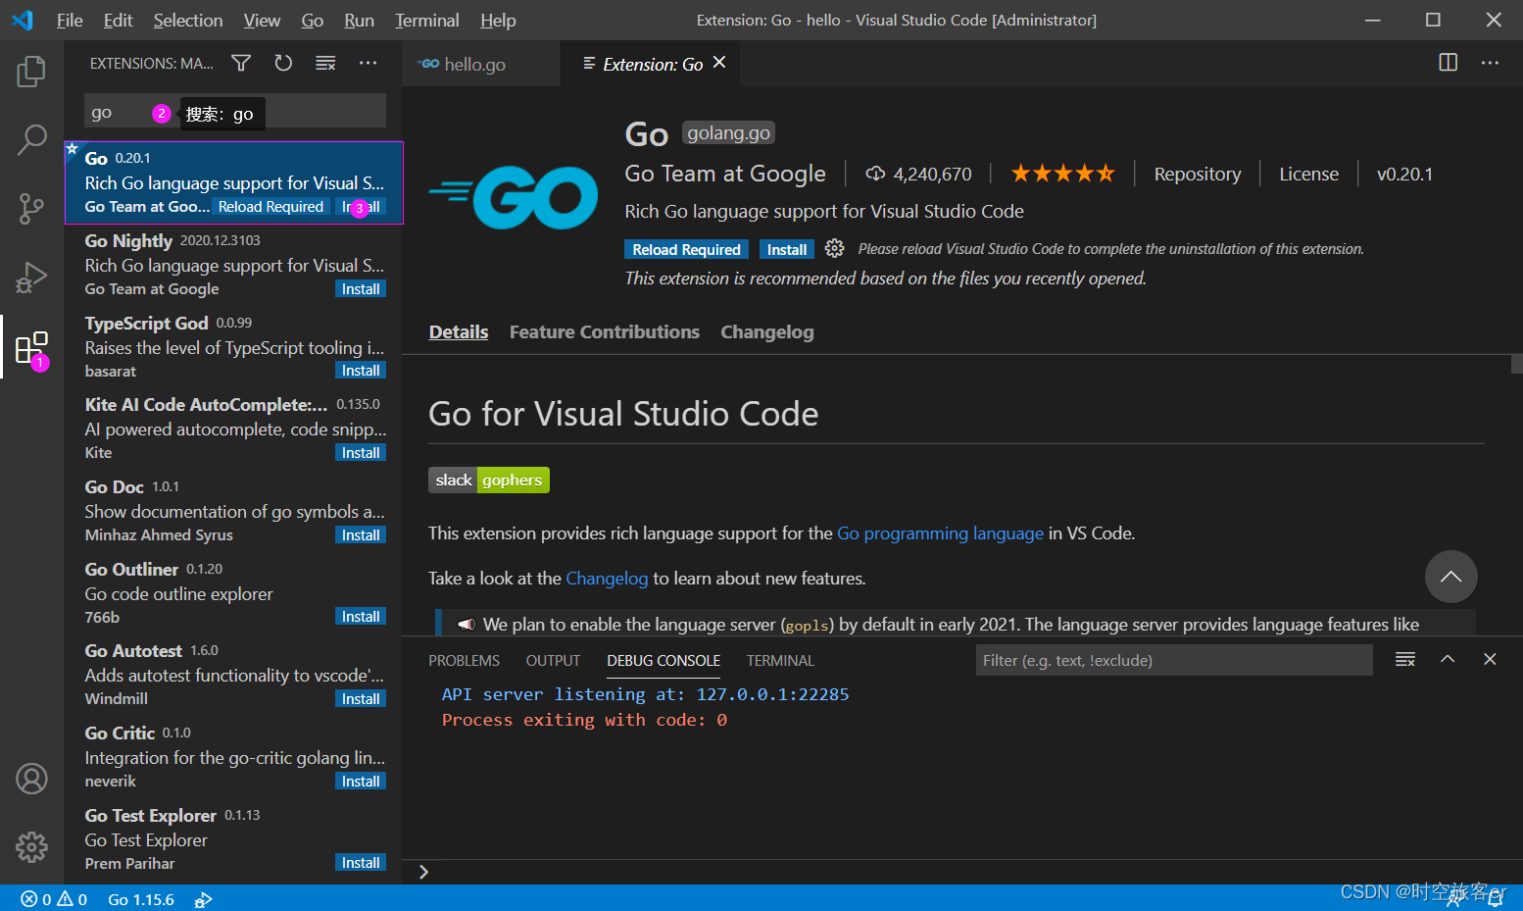Image resolution: width=1523 pixels, height=911 pixels.
Task: Install the Go Outliner extension
Action: (x=361, y=617)
